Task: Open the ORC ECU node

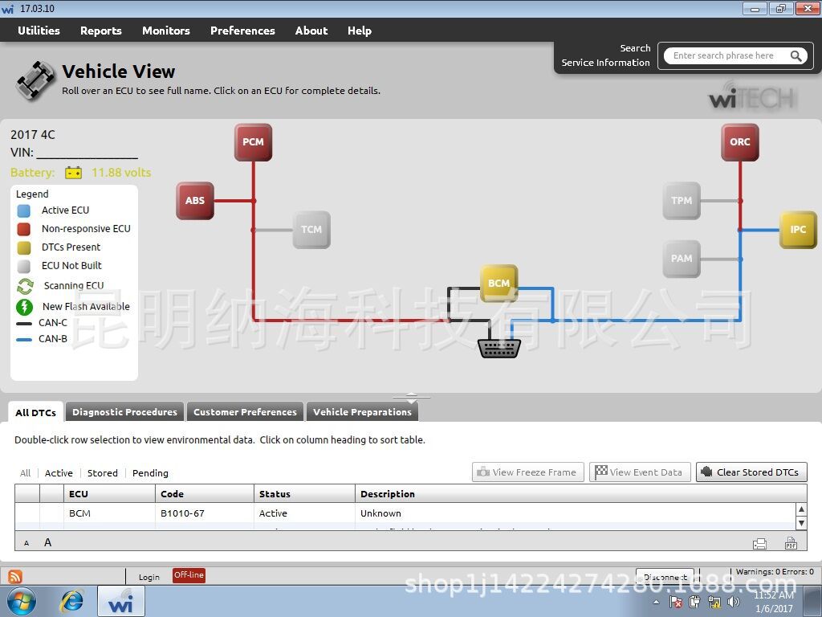Action: pyautogui.click(x=739, y=142)
